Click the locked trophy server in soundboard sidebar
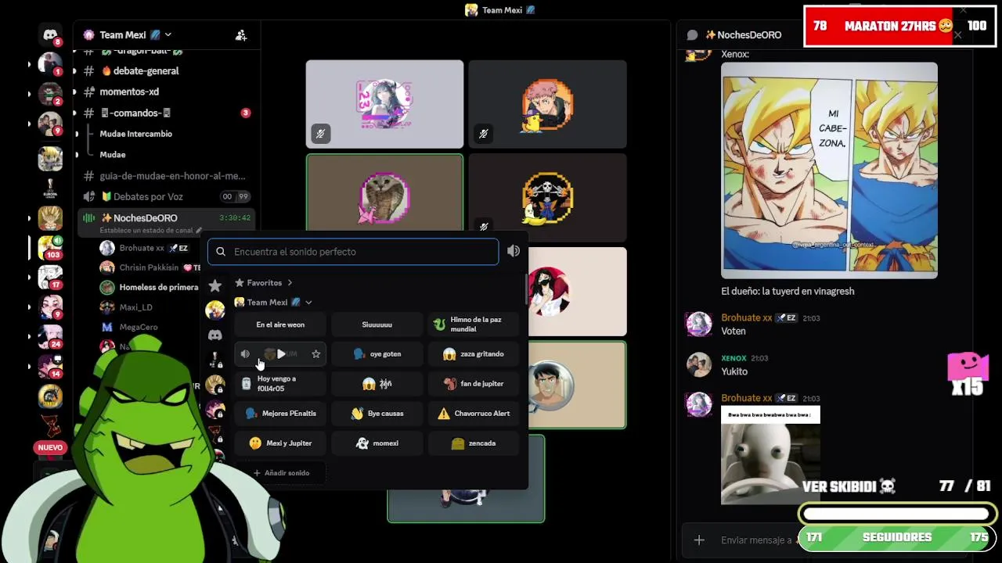The height and width of the screenshot is (563, 1002). point(215,359)
